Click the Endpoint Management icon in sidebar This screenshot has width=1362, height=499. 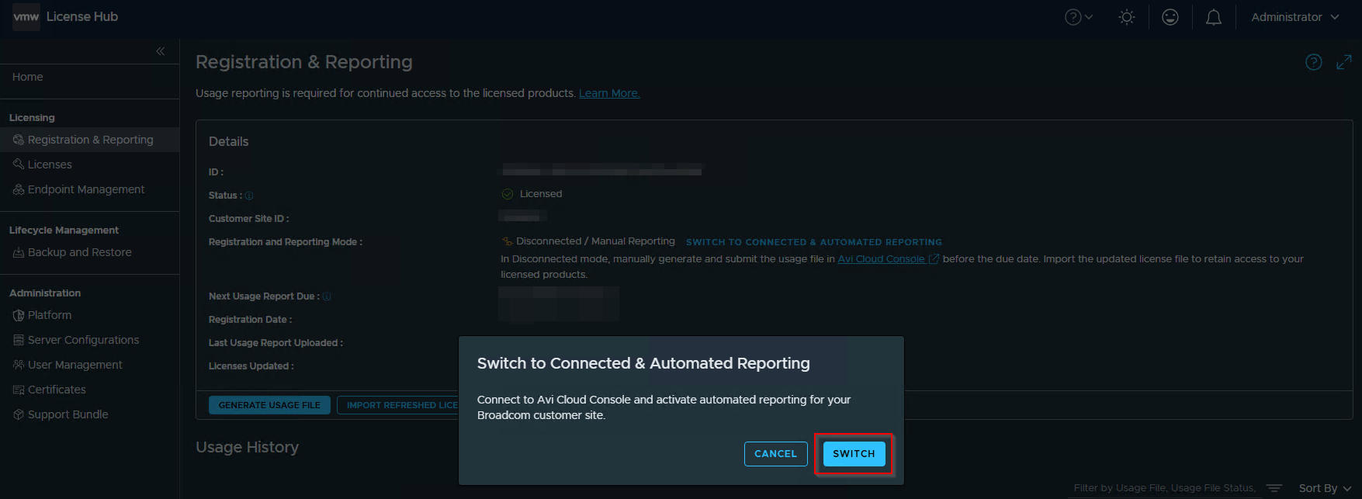[19, 189]
